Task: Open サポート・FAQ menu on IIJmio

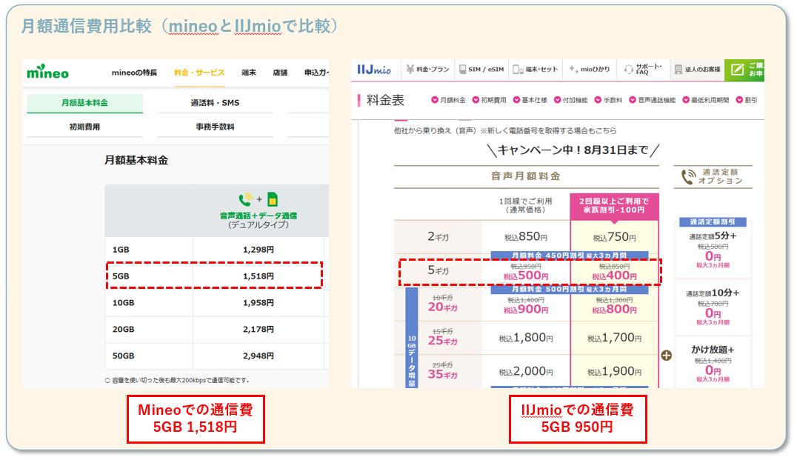Action: (644, 69)
